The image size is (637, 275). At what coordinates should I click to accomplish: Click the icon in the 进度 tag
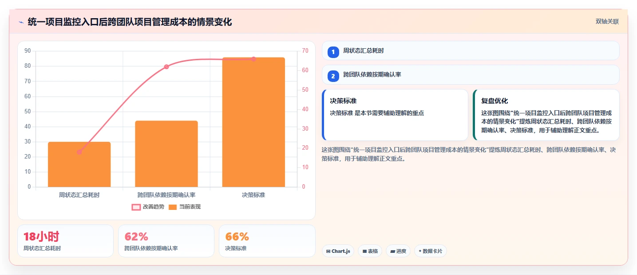(392, 251)
